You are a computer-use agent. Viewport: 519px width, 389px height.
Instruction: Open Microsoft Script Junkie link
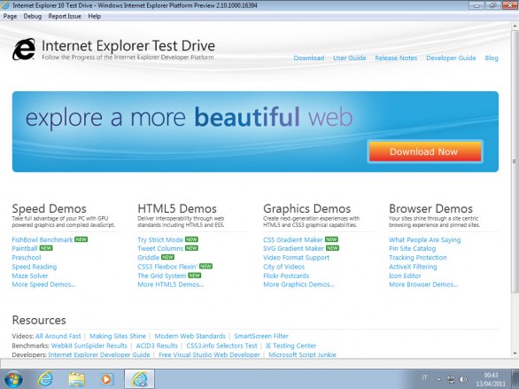[303, 354]
